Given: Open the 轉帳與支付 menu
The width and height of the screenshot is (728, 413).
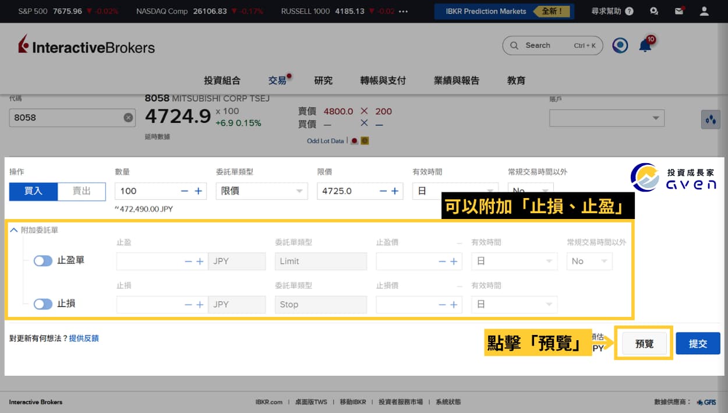Looking at the screenshot, I should coord(383,80).
